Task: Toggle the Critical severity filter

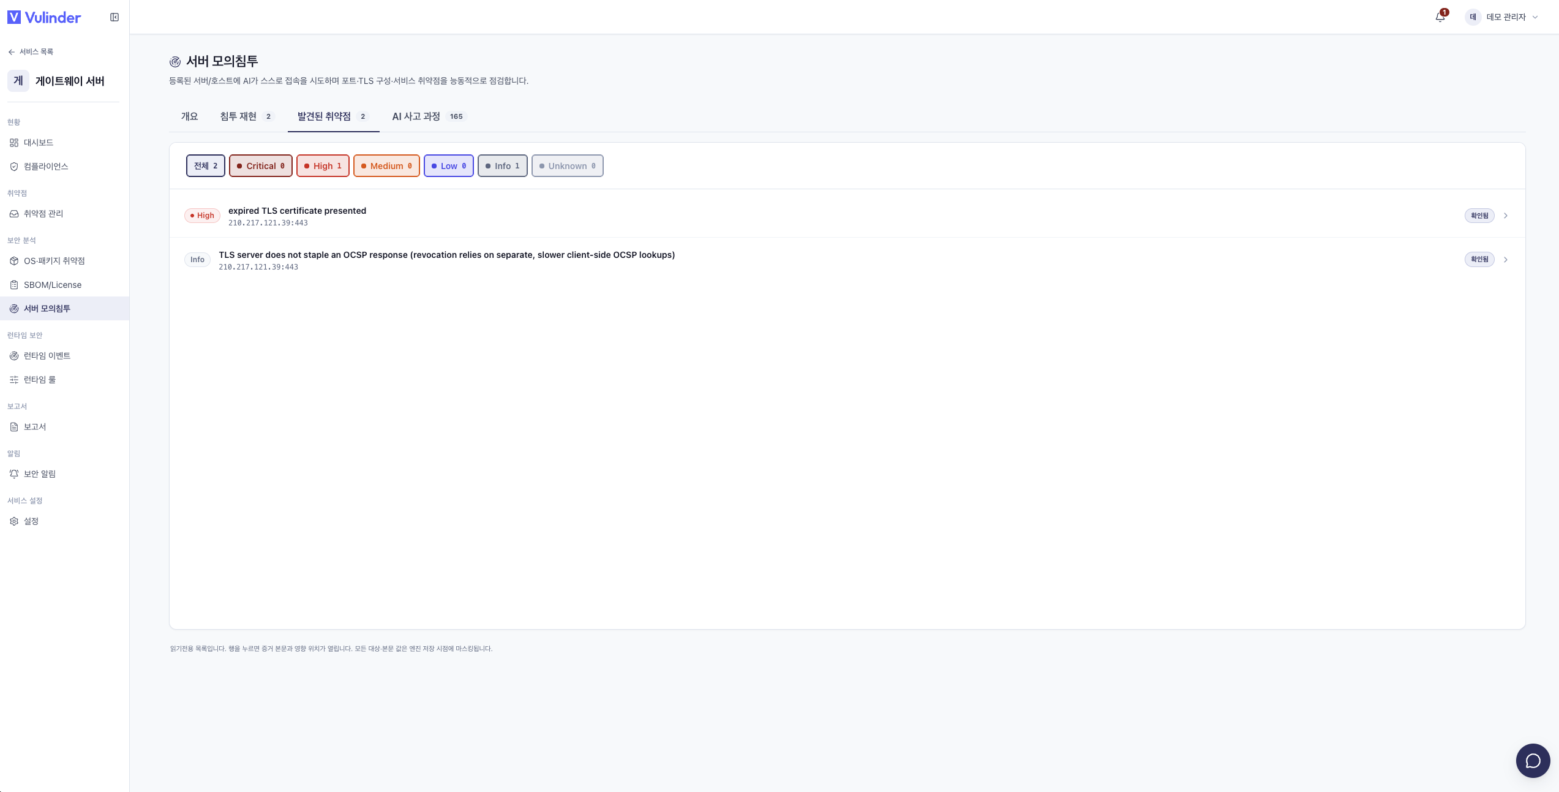Action: (261, 166)
